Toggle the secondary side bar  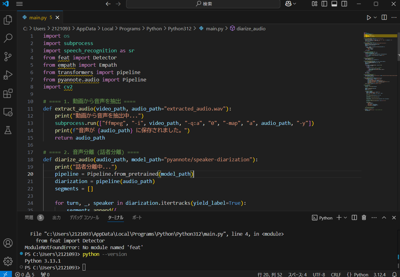coord(344,4)
